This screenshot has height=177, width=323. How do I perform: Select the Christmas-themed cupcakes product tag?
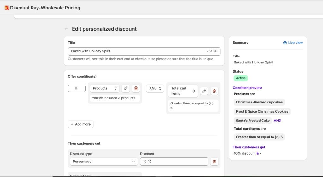[x=259, y=102]
